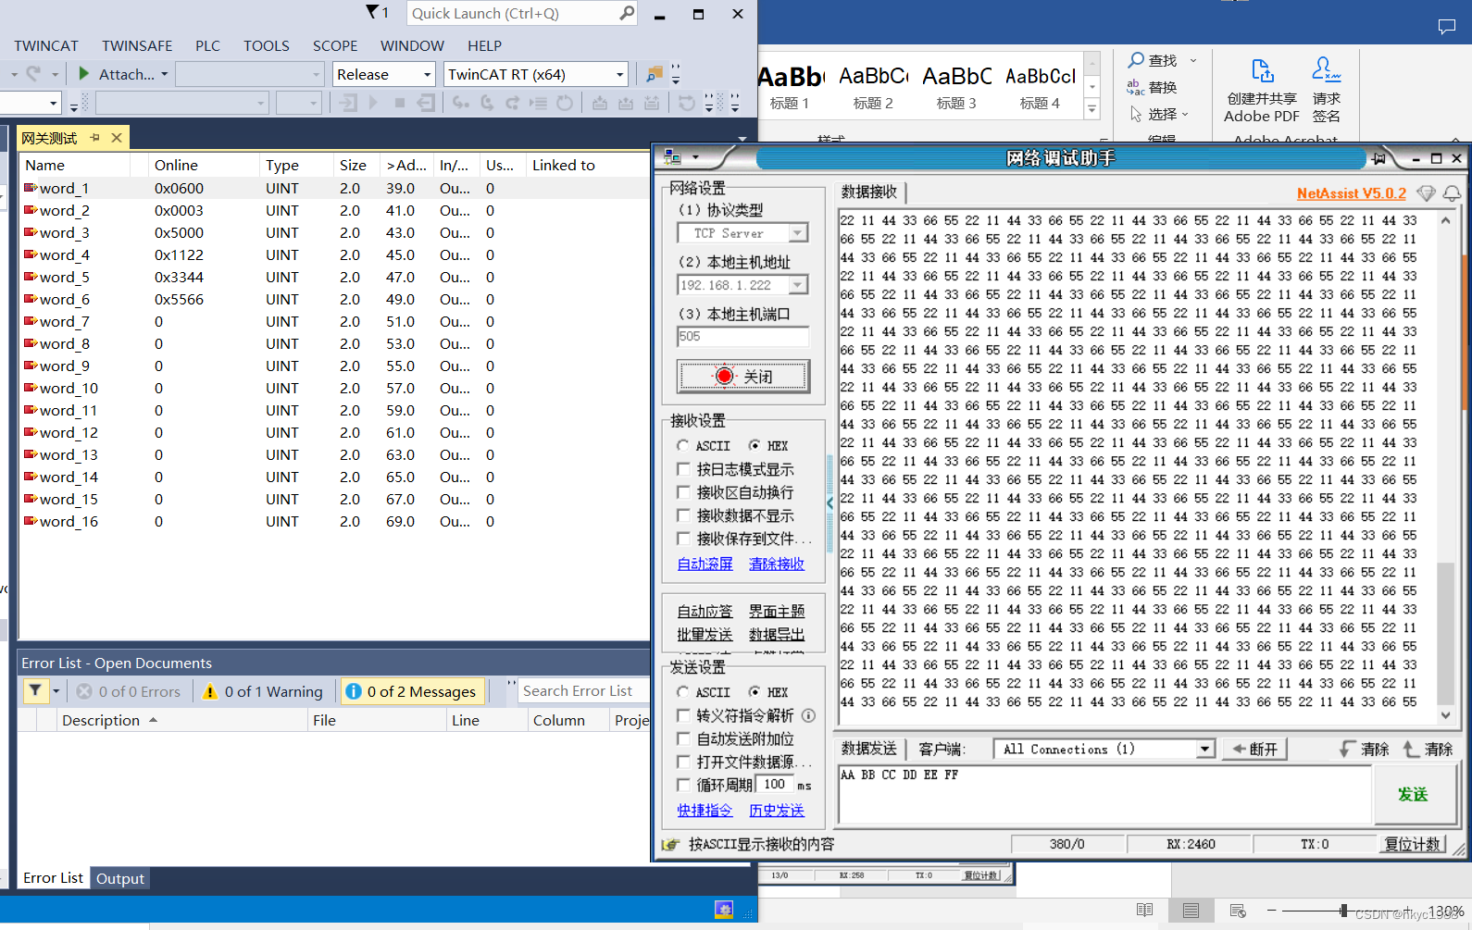
Task: Click the 替换 (Replace) icon in Word
Action: 1136,87
